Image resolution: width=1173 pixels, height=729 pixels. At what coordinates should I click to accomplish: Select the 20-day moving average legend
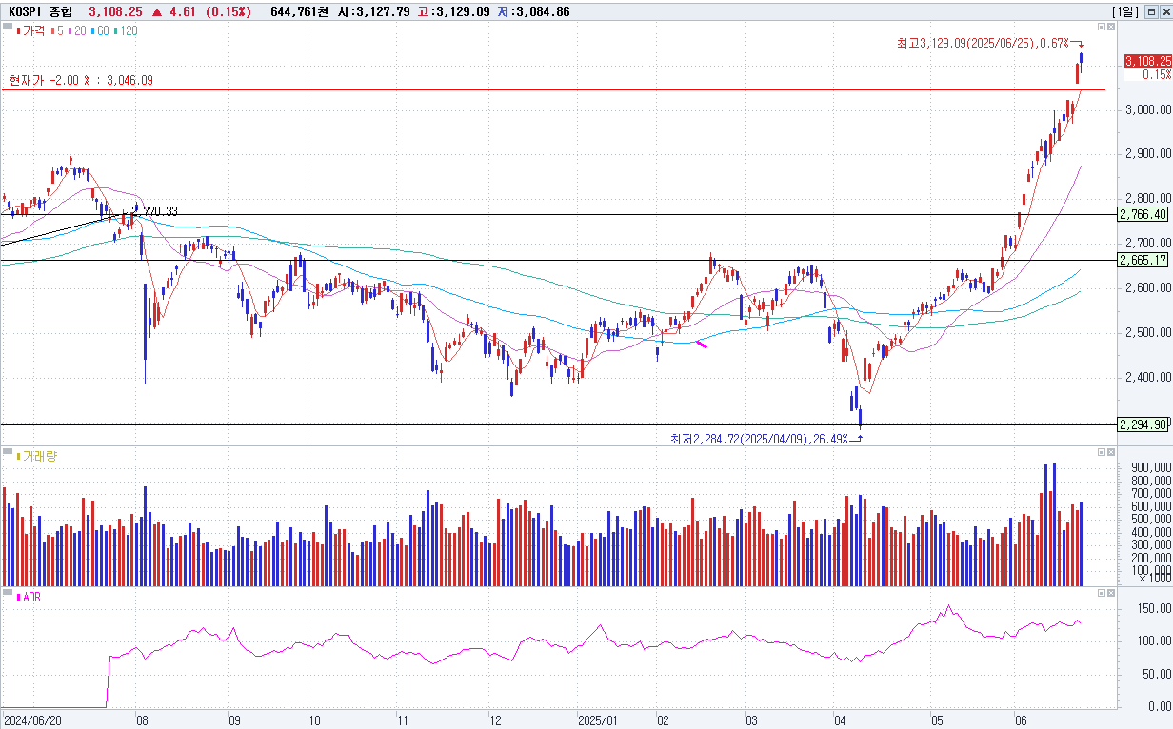point(75,30)
